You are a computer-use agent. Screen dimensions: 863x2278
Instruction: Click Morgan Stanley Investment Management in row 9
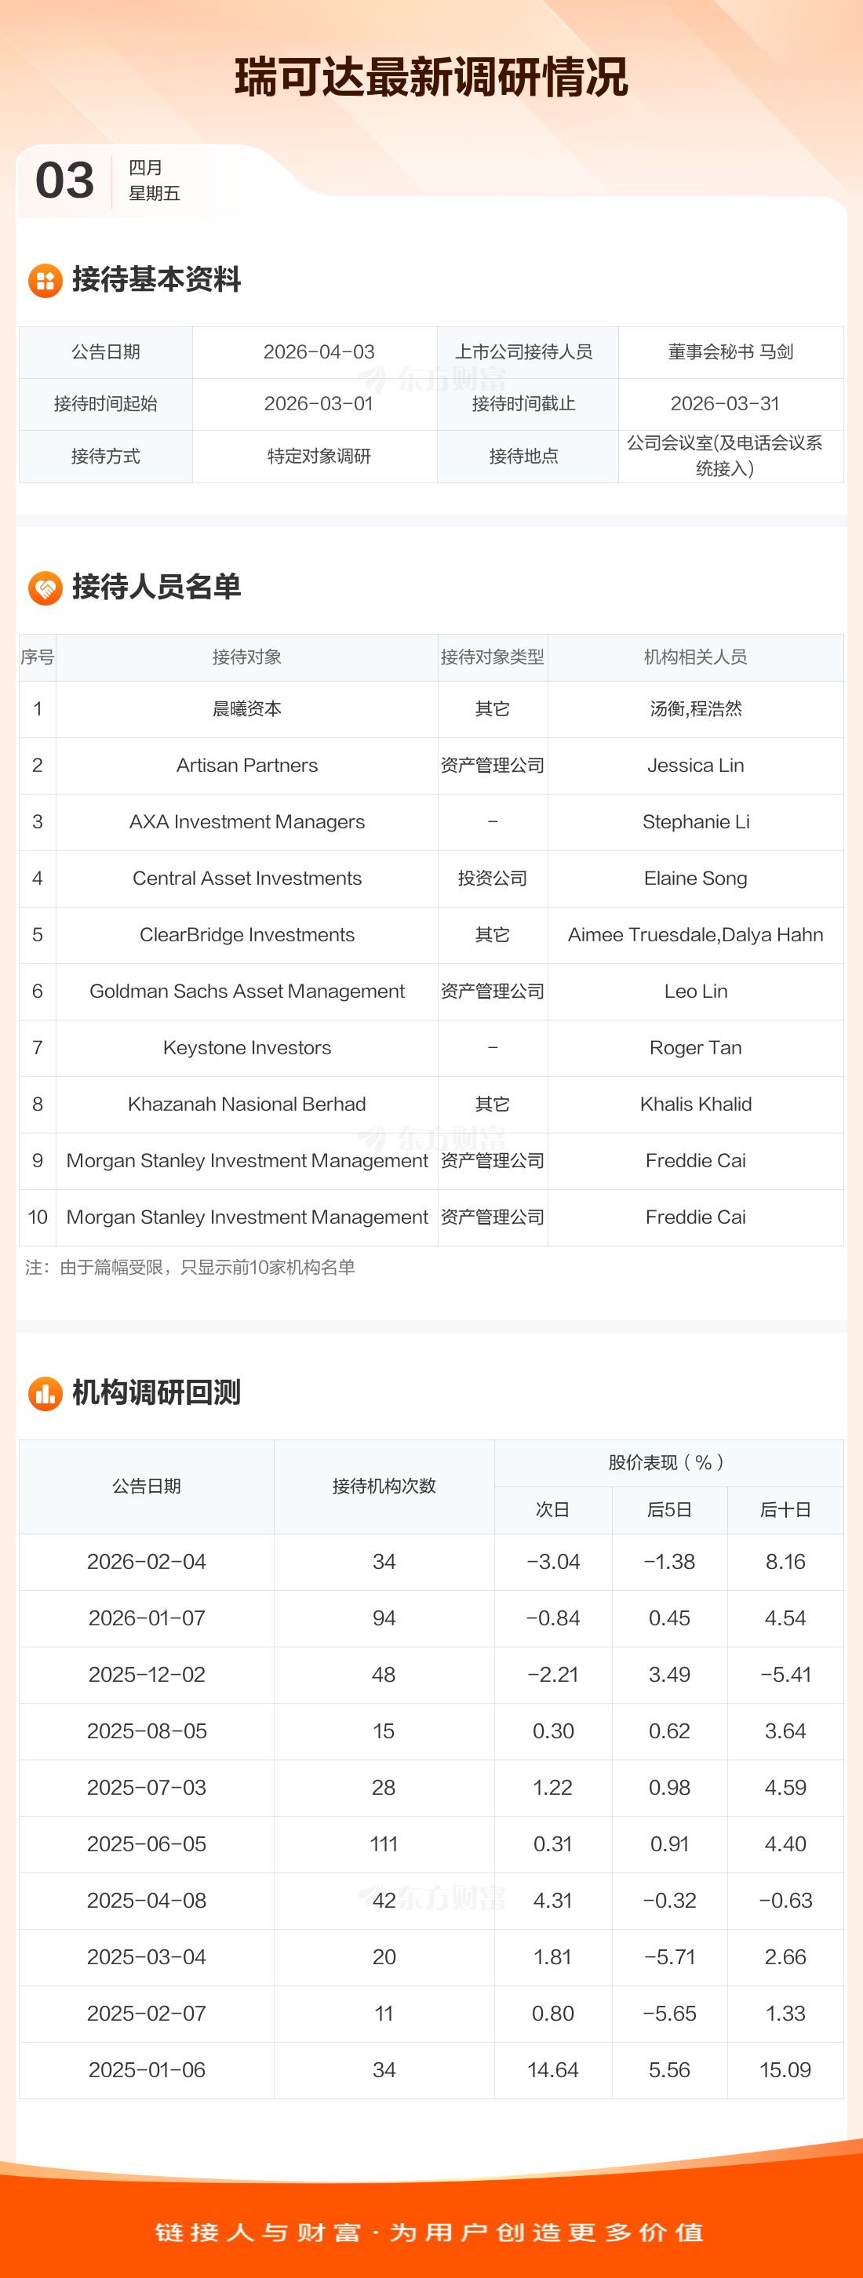point(246,1161)
